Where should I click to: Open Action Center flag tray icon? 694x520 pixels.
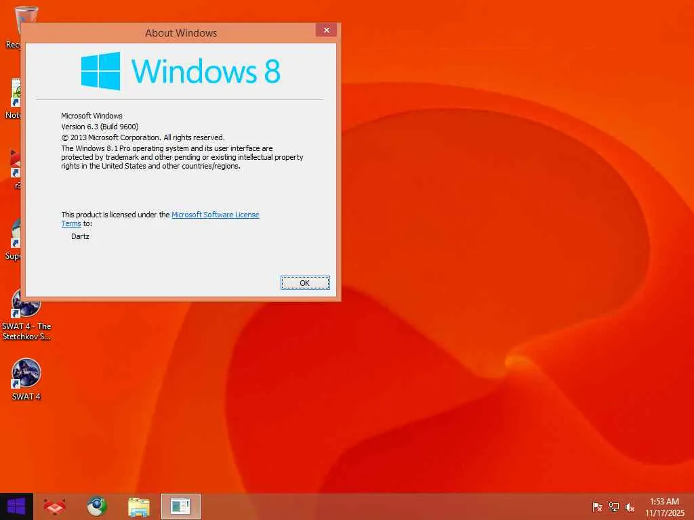[597, 506]
